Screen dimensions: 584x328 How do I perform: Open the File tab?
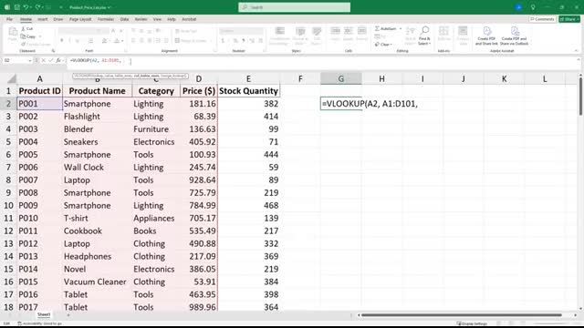(10, 19)
